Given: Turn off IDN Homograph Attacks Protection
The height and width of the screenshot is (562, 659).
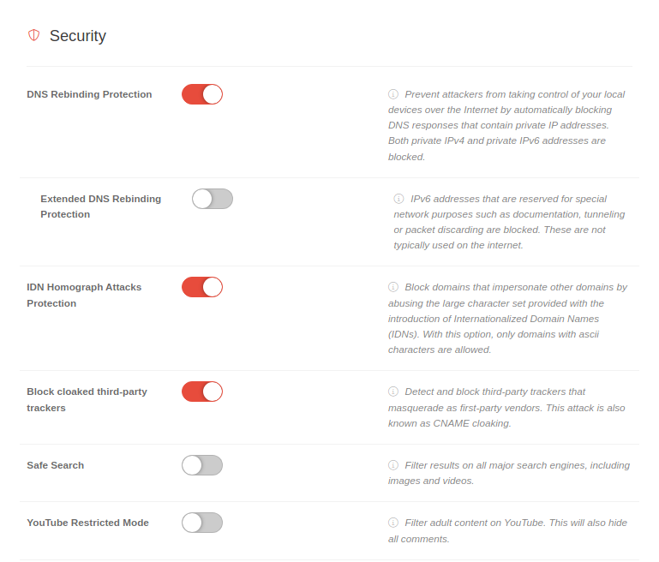Looking at the screenshot, I should (x=202, y=287).
